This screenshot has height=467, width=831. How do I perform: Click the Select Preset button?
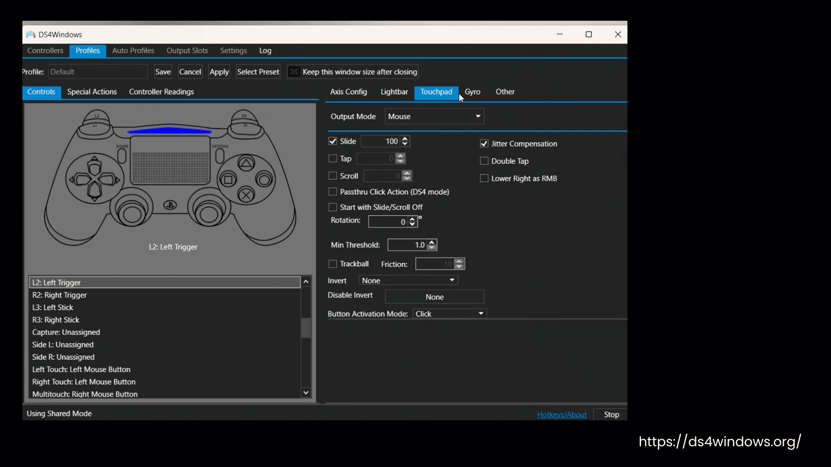[258, 72]
